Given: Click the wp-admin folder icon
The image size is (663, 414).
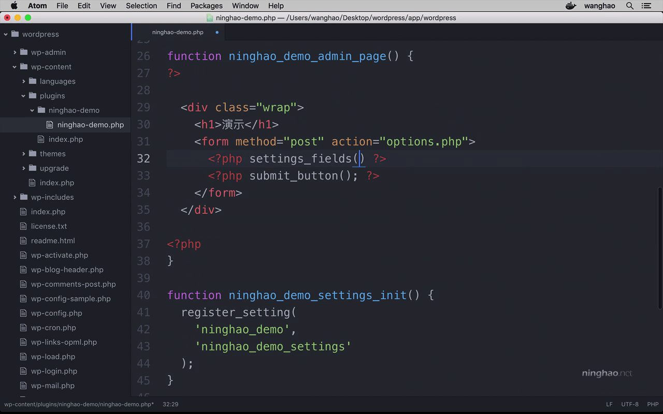Looking at the screenshot, I should click(24, 52).
